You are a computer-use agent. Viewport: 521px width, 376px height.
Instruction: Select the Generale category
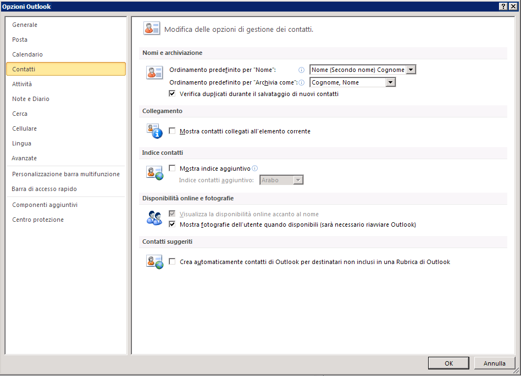(x=66, y=25)
